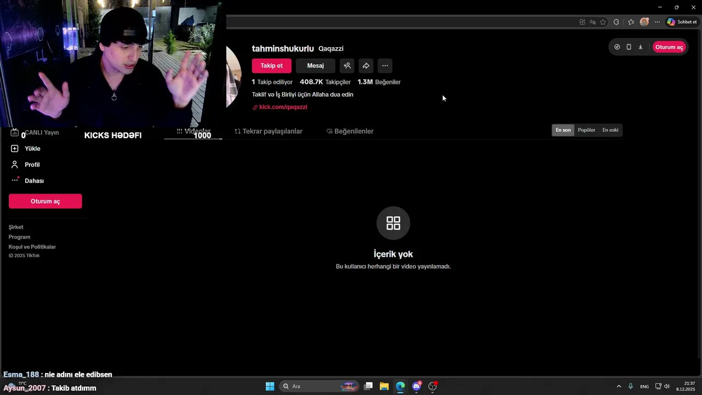Click top-right Oturum aç button

[669, 47]
